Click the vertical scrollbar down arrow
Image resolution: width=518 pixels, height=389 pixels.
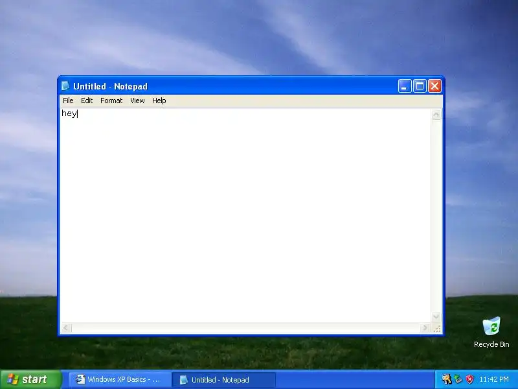tap(436, 316)
